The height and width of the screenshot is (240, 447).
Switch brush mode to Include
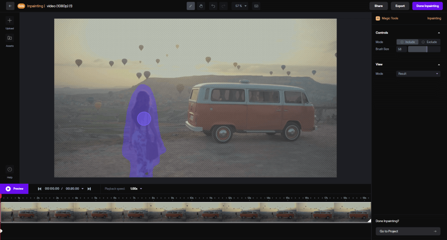click(408, 42)
